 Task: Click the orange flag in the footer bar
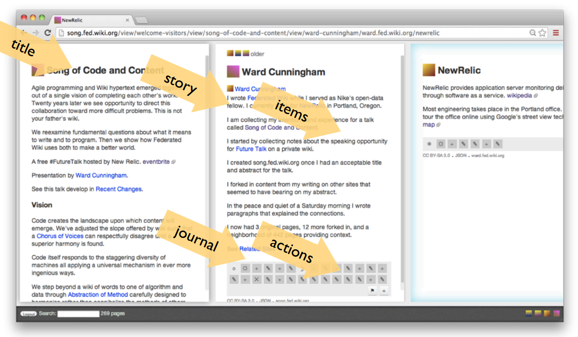click(547, 314)
